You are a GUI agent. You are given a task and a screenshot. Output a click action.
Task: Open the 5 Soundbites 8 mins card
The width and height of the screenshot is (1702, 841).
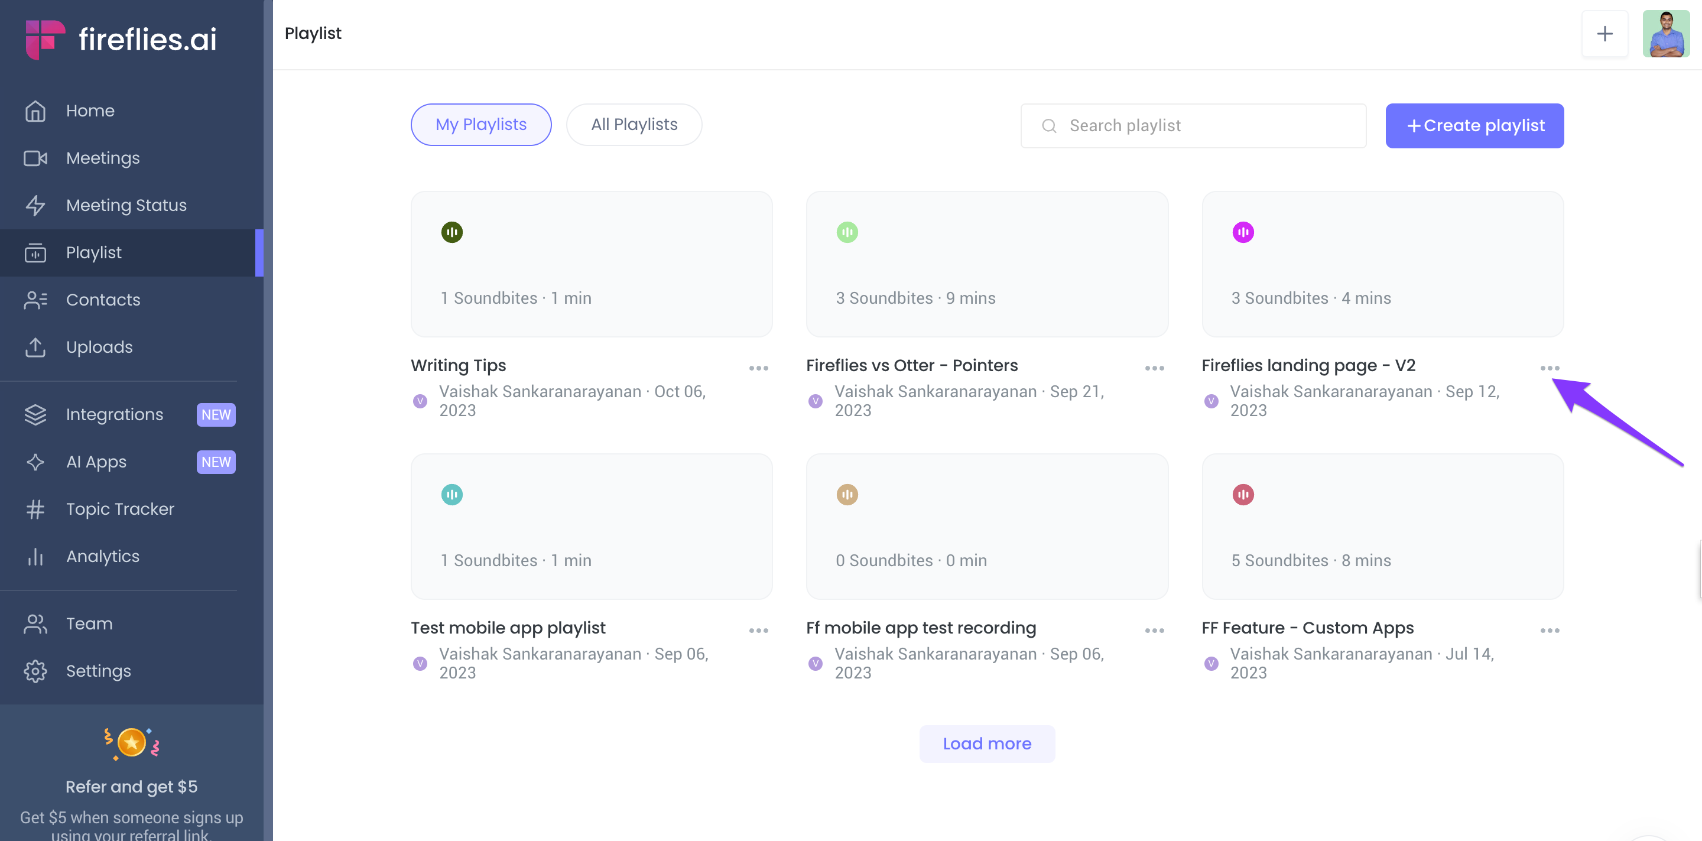(1382, 527)
